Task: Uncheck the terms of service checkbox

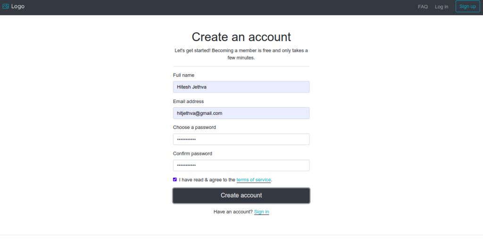Action: (x=175, y=180)
